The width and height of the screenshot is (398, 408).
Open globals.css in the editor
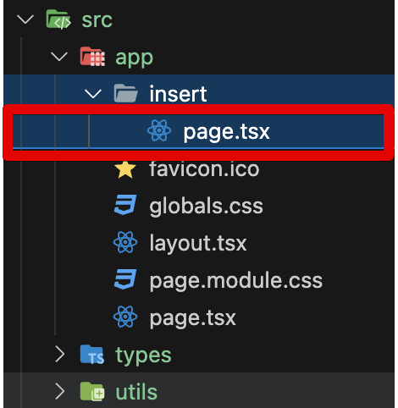pos(206,206)
